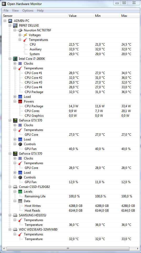The image size is (141, 253).
Task: Expand the Voltages tree node
Action: pos(20,35)
